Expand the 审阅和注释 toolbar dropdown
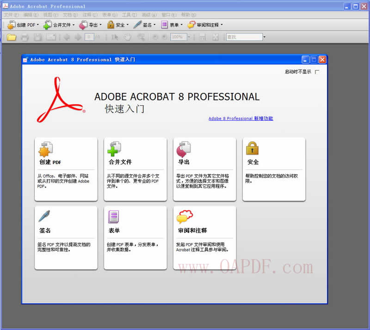The width and height of the screenshot is (370, 330). click(x=222, y=24)
